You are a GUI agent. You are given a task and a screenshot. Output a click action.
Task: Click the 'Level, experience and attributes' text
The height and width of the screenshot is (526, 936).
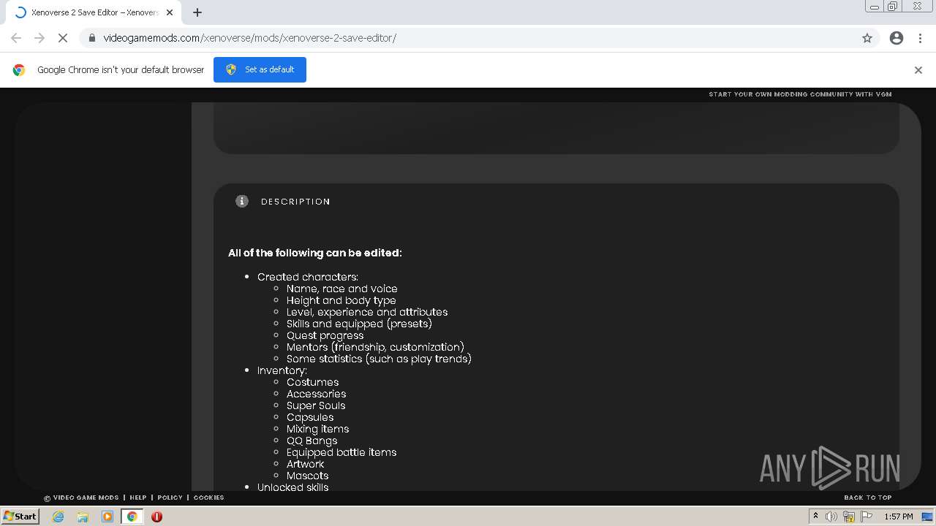pos(367,312)
